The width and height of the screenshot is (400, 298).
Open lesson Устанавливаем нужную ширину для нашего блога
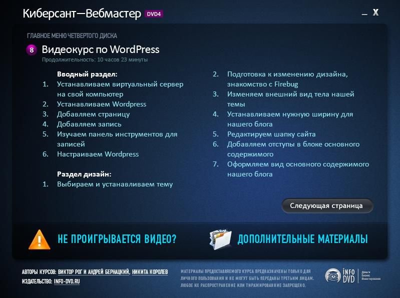(x=290, y=119)
